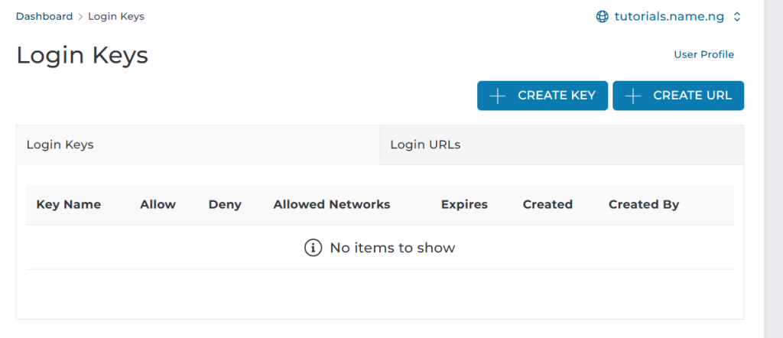
Task: Click the vertical scrollbar on the right edge
Action: click(x=773, y=168)
